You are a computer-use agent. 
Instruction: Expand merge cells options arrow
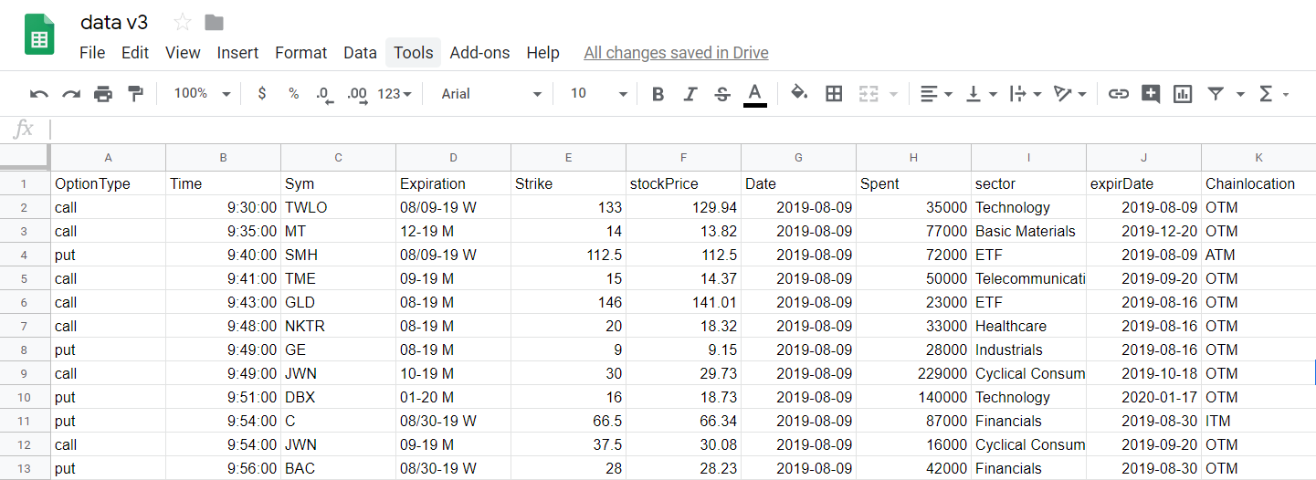click(892, 94)
